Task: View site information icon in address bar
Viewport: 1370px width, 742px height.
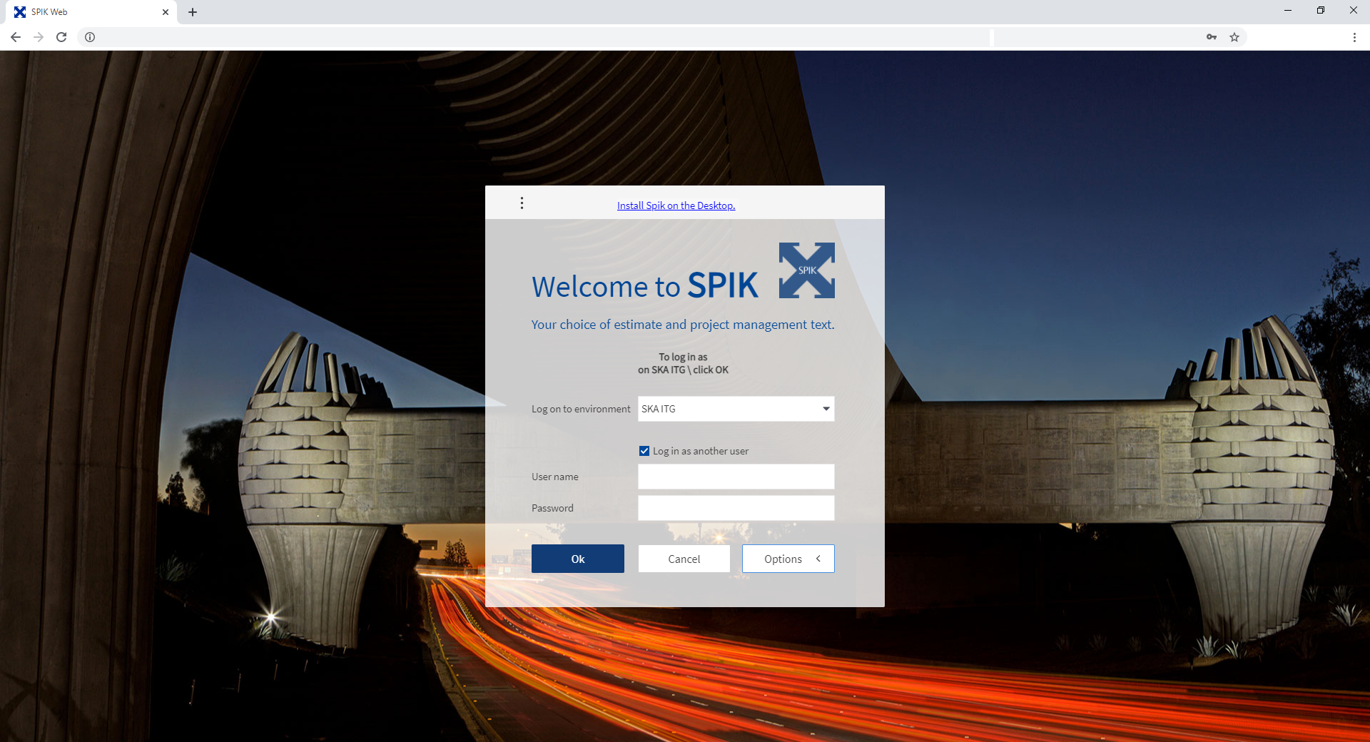Action: click(x=90, y=37)
